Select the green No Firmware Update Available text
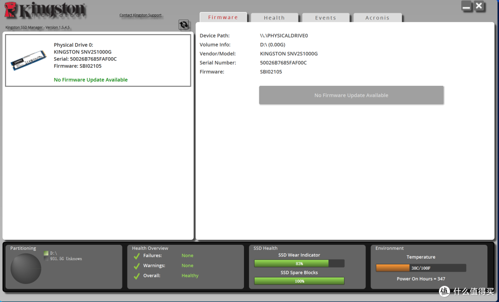Image resolution: width=499 pixels, height=302 pixels. point(91,80)
